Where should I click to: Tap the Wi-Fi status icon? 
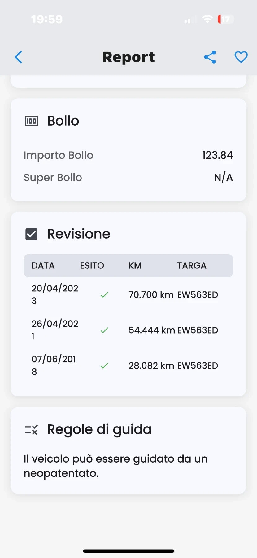click(207, 19)
